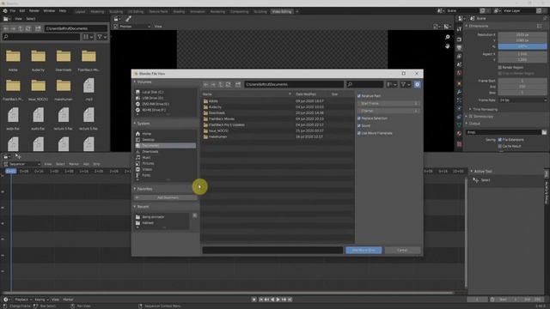Click the pan hand icon in preview

(447, 46)
